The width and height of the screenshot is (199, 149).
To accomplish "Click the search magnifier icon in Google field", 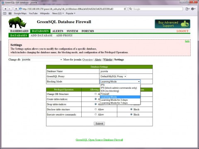I will pos(131,9).
